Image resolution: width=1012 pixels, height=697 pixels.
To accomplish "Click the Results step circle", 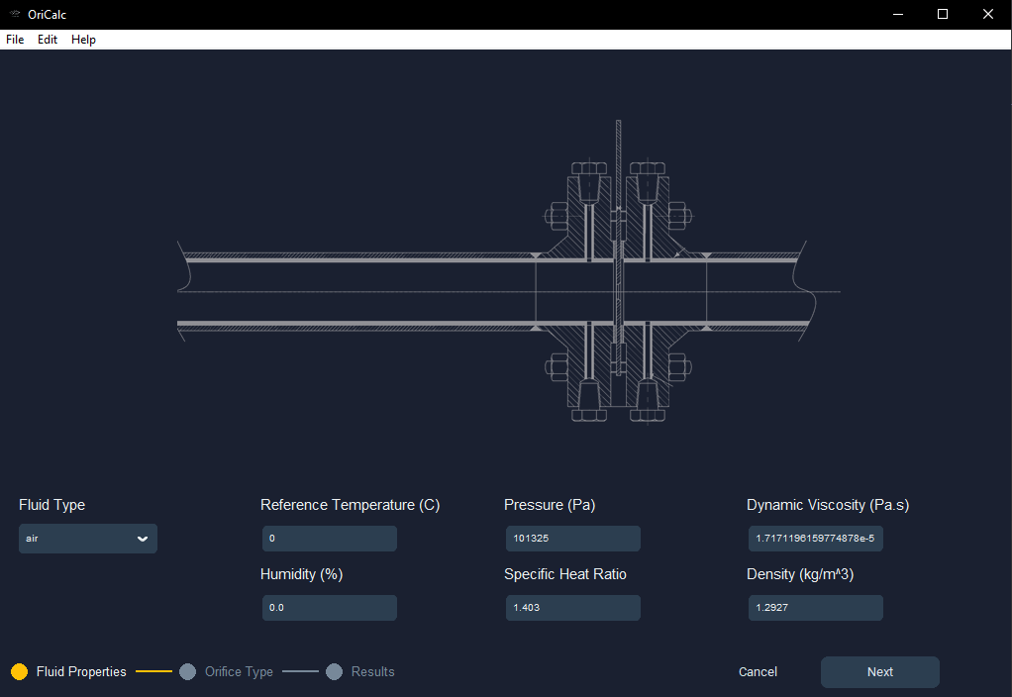I will (334, 671).
